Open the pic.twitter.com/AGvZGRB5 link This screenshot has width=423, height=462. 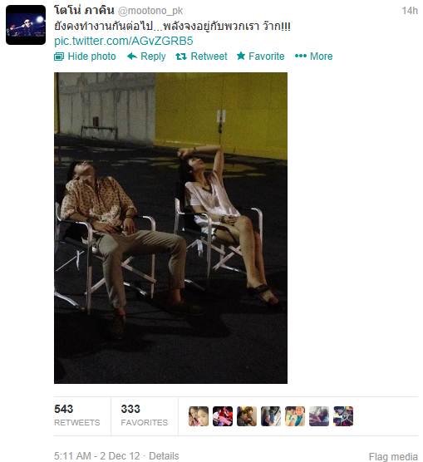click(124, 41)
